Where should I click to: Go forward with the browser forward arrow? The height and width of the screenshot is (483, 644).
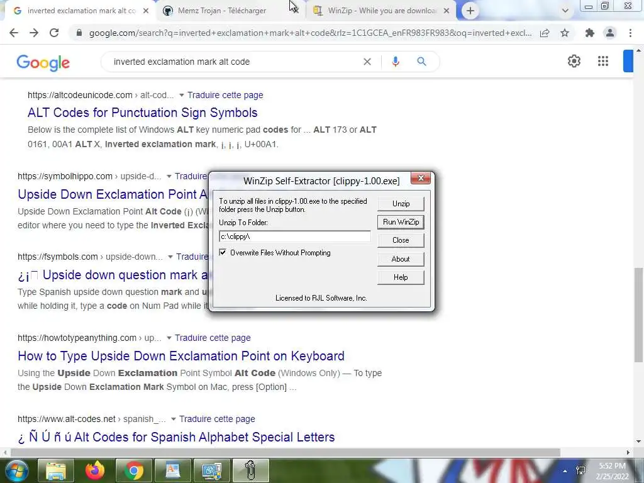(x=34, y=33)
